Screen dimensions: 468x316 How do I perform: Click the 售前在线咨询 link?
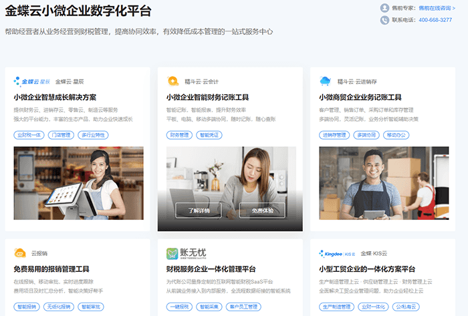(437, 8)
